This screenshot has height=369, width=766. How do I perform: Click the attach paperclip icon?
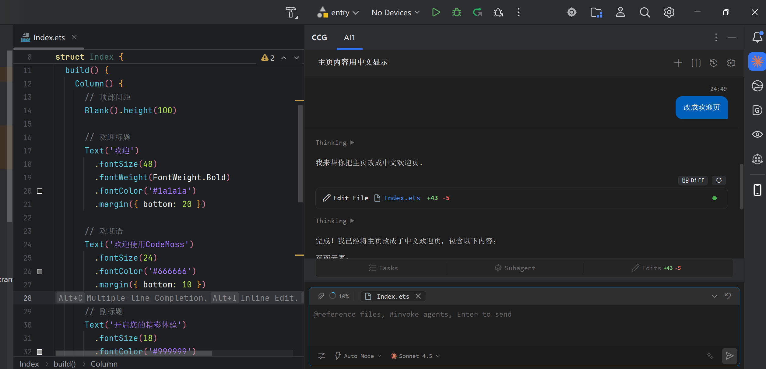coord(321,296)
